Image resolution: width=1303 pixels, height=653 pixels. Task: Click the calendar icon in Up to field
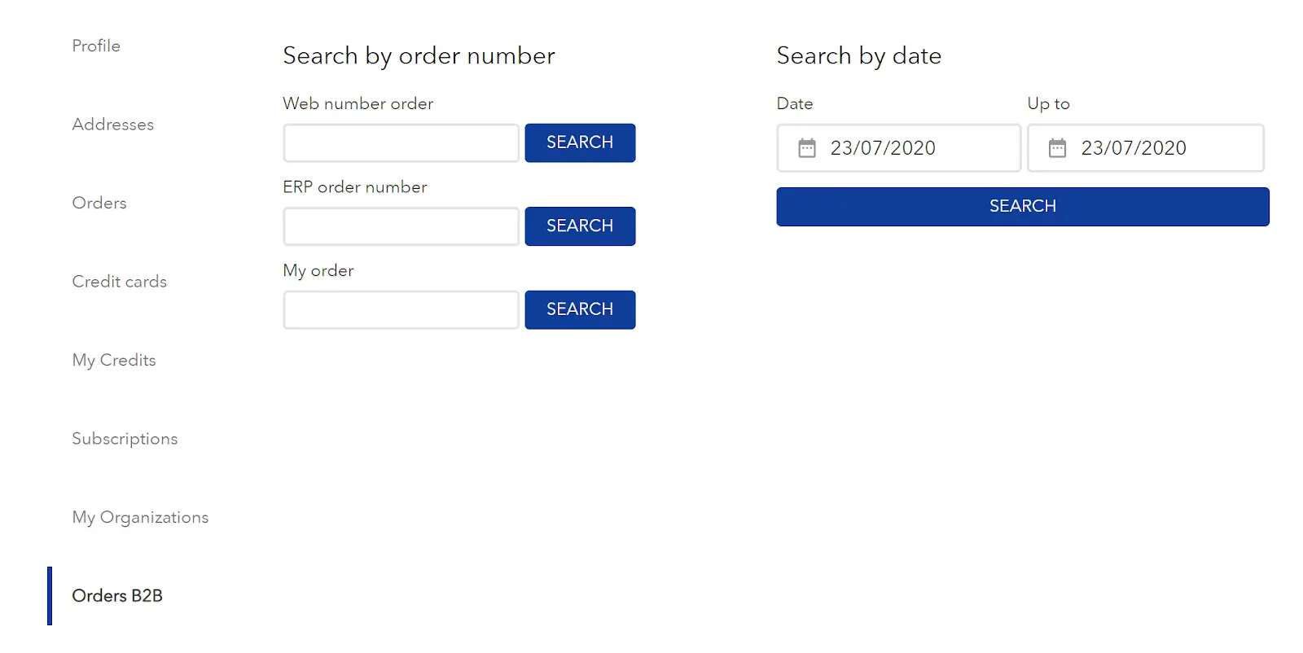pyautogui.click(x=1057, y=148)
